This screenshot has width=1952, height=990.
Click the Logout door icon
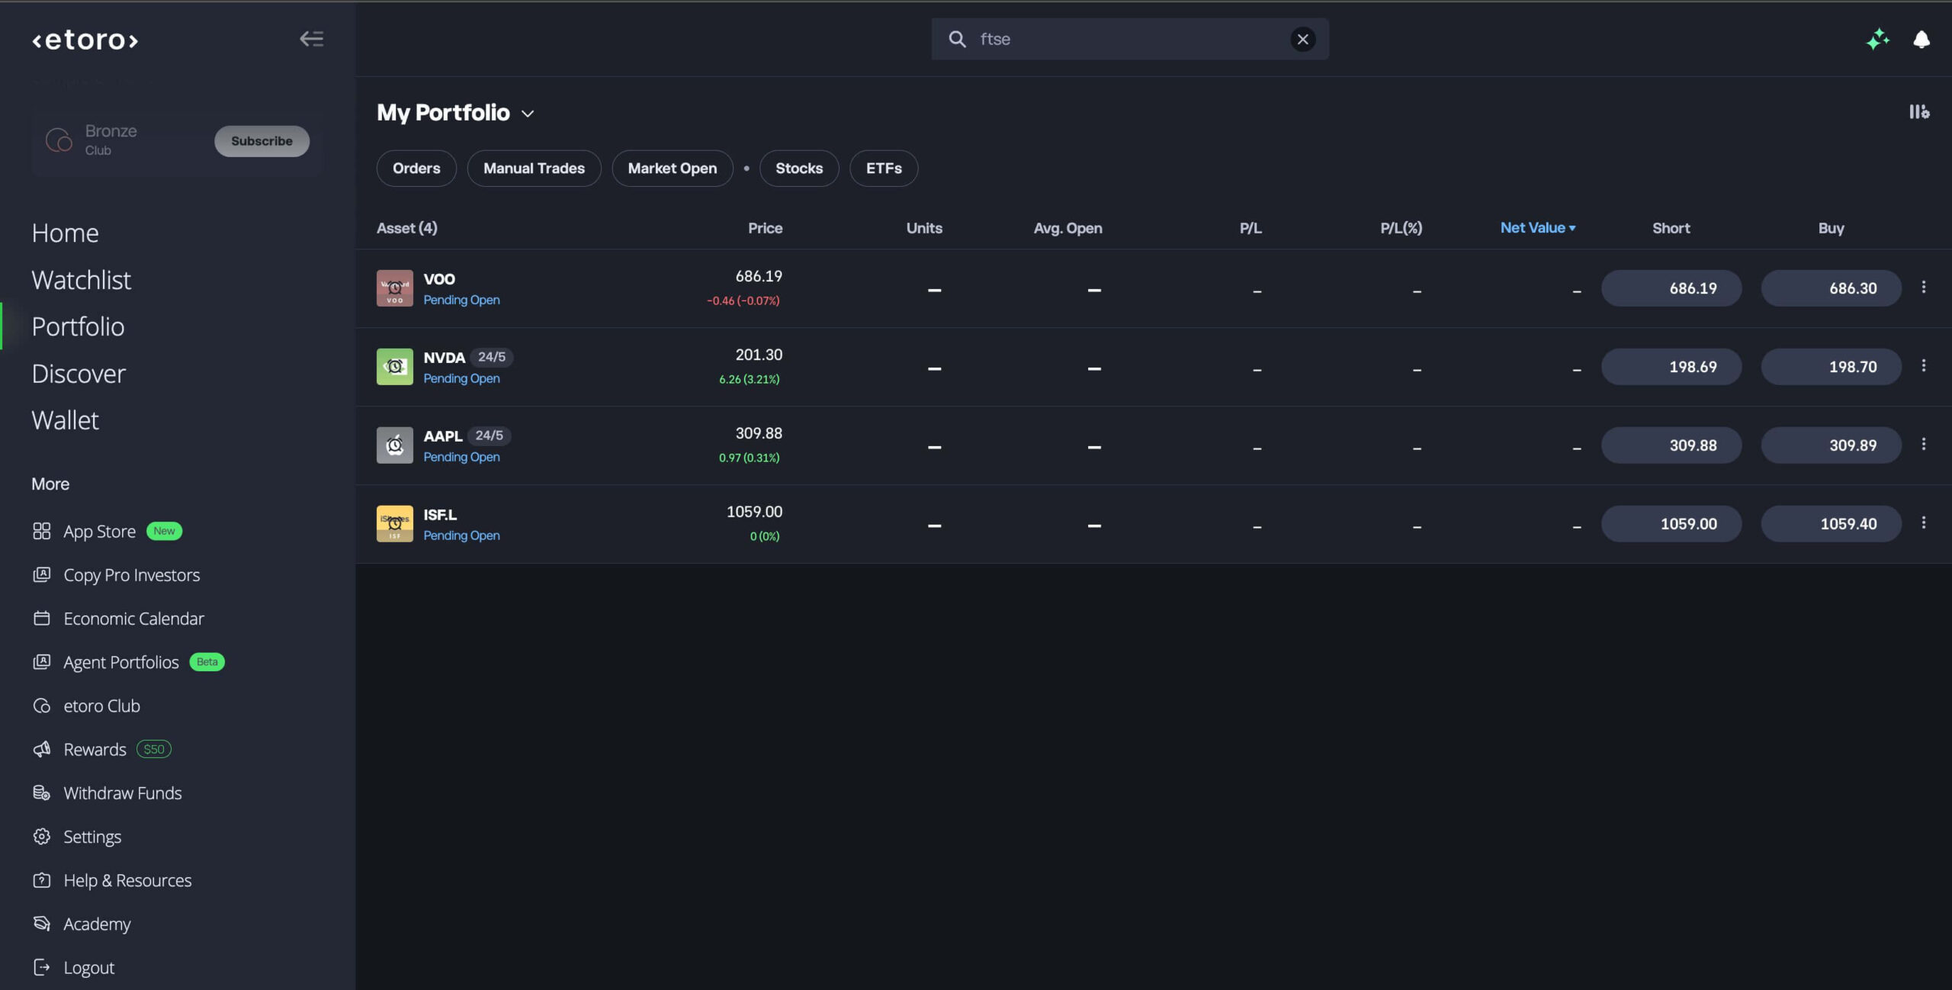[x=42, y=967]
